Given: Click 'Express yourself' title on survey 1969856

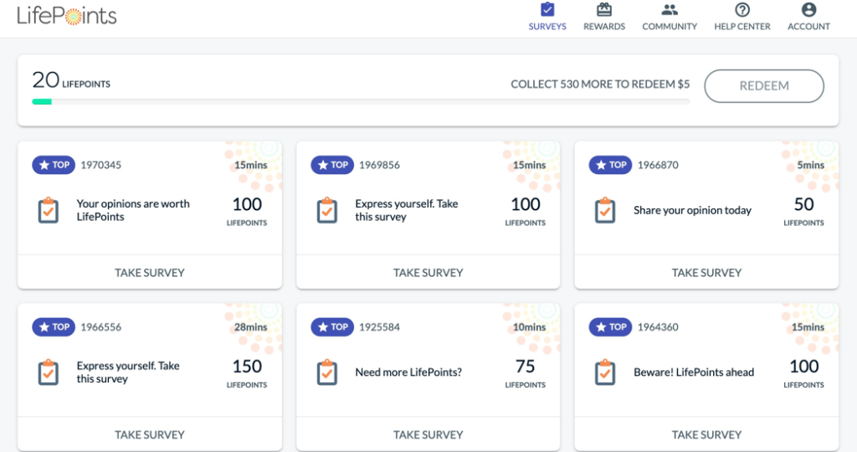Looking at the screenshot, I should [406, 210].
